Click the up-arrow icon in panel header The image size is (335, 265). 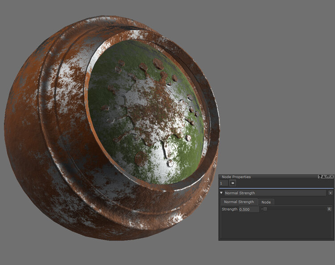[323, 177]
